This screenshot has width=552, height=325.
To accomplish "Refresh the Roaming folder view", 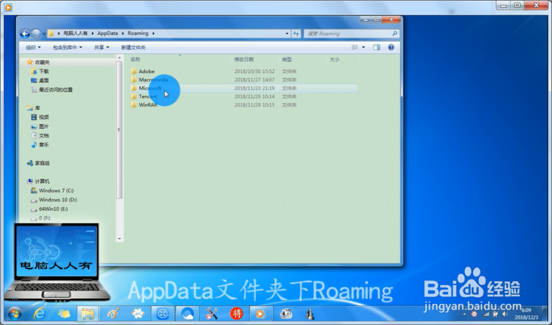I will coord(296,34).
